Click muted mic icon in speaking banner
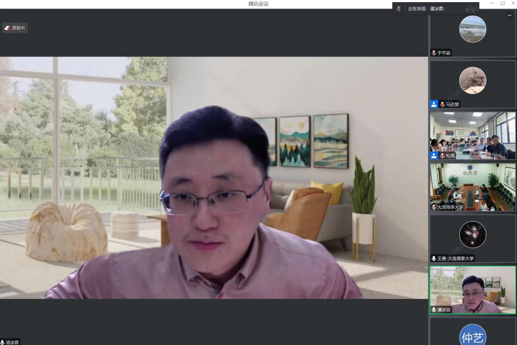Viewport: 517px width, 345px height. coord(399,9)
